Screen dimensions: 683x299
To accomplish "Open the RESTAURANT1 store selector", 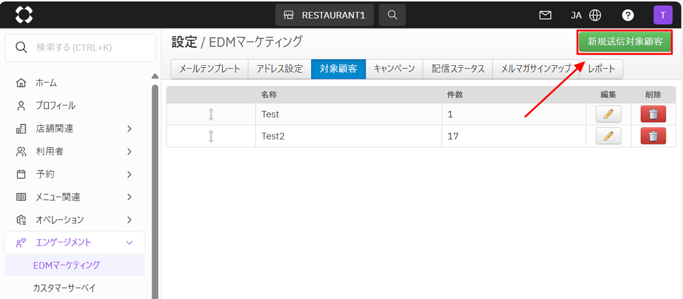I will pyautogui.click(x=325, y=15).
